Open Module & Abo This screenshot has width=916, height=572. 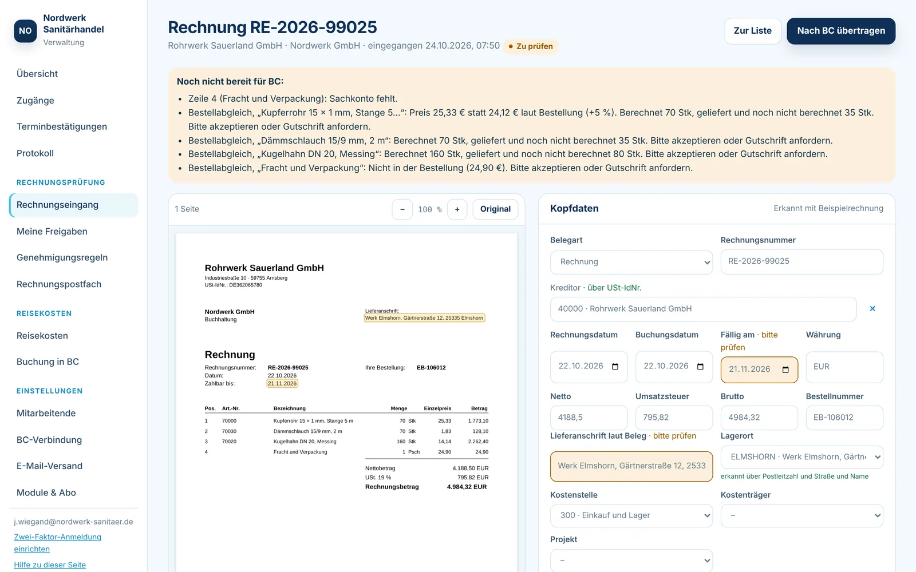pyautogui.click(x=73, y=493)
